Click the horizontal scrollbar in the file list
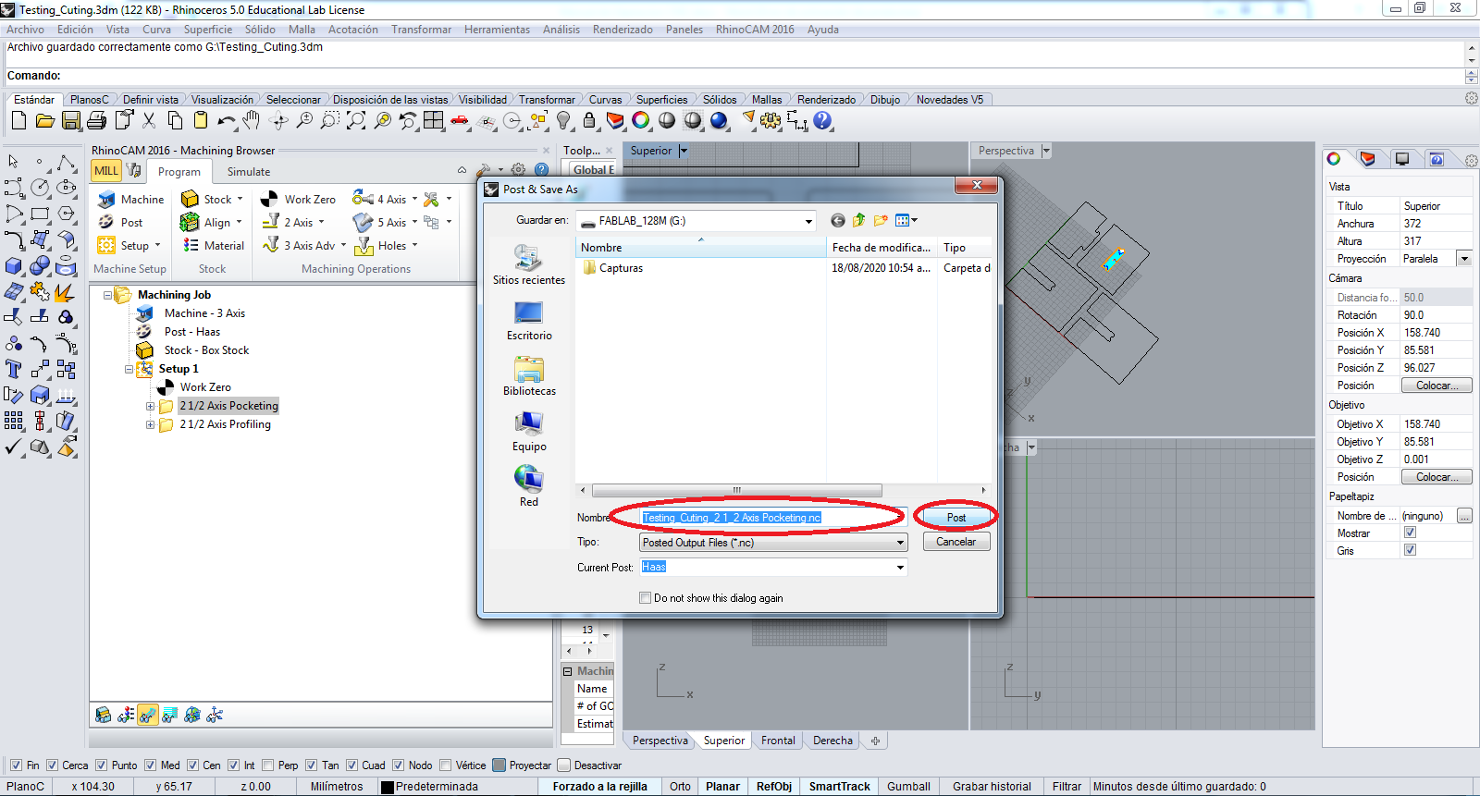The image size is (1480, 796). point(736,490)
